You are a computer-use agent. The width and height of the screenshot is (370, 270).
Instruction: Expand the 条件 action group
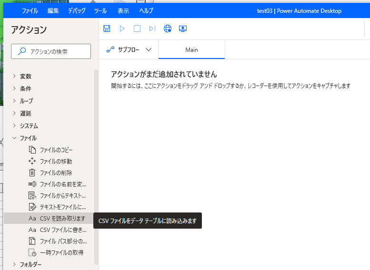14,88
